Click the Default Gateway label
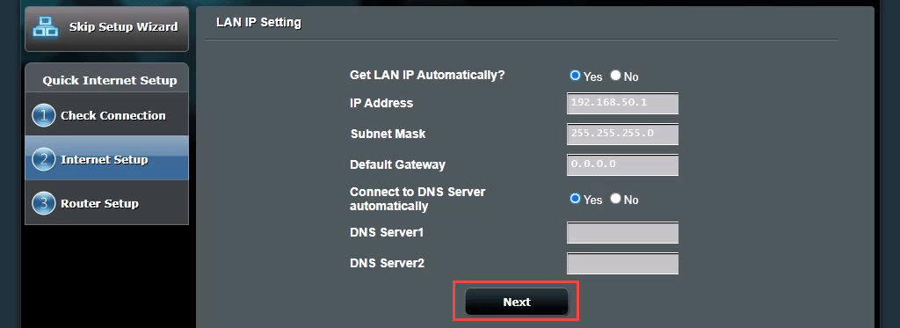Viewport: 900px width, 328px height. (397, 164)
